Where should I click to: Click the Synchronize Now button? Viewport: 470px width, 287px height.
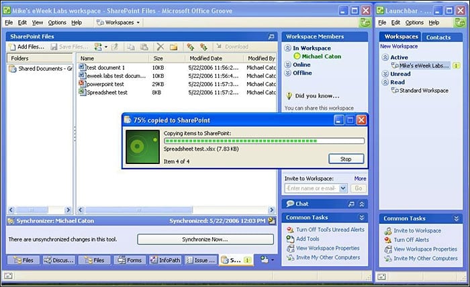point(205,239)
